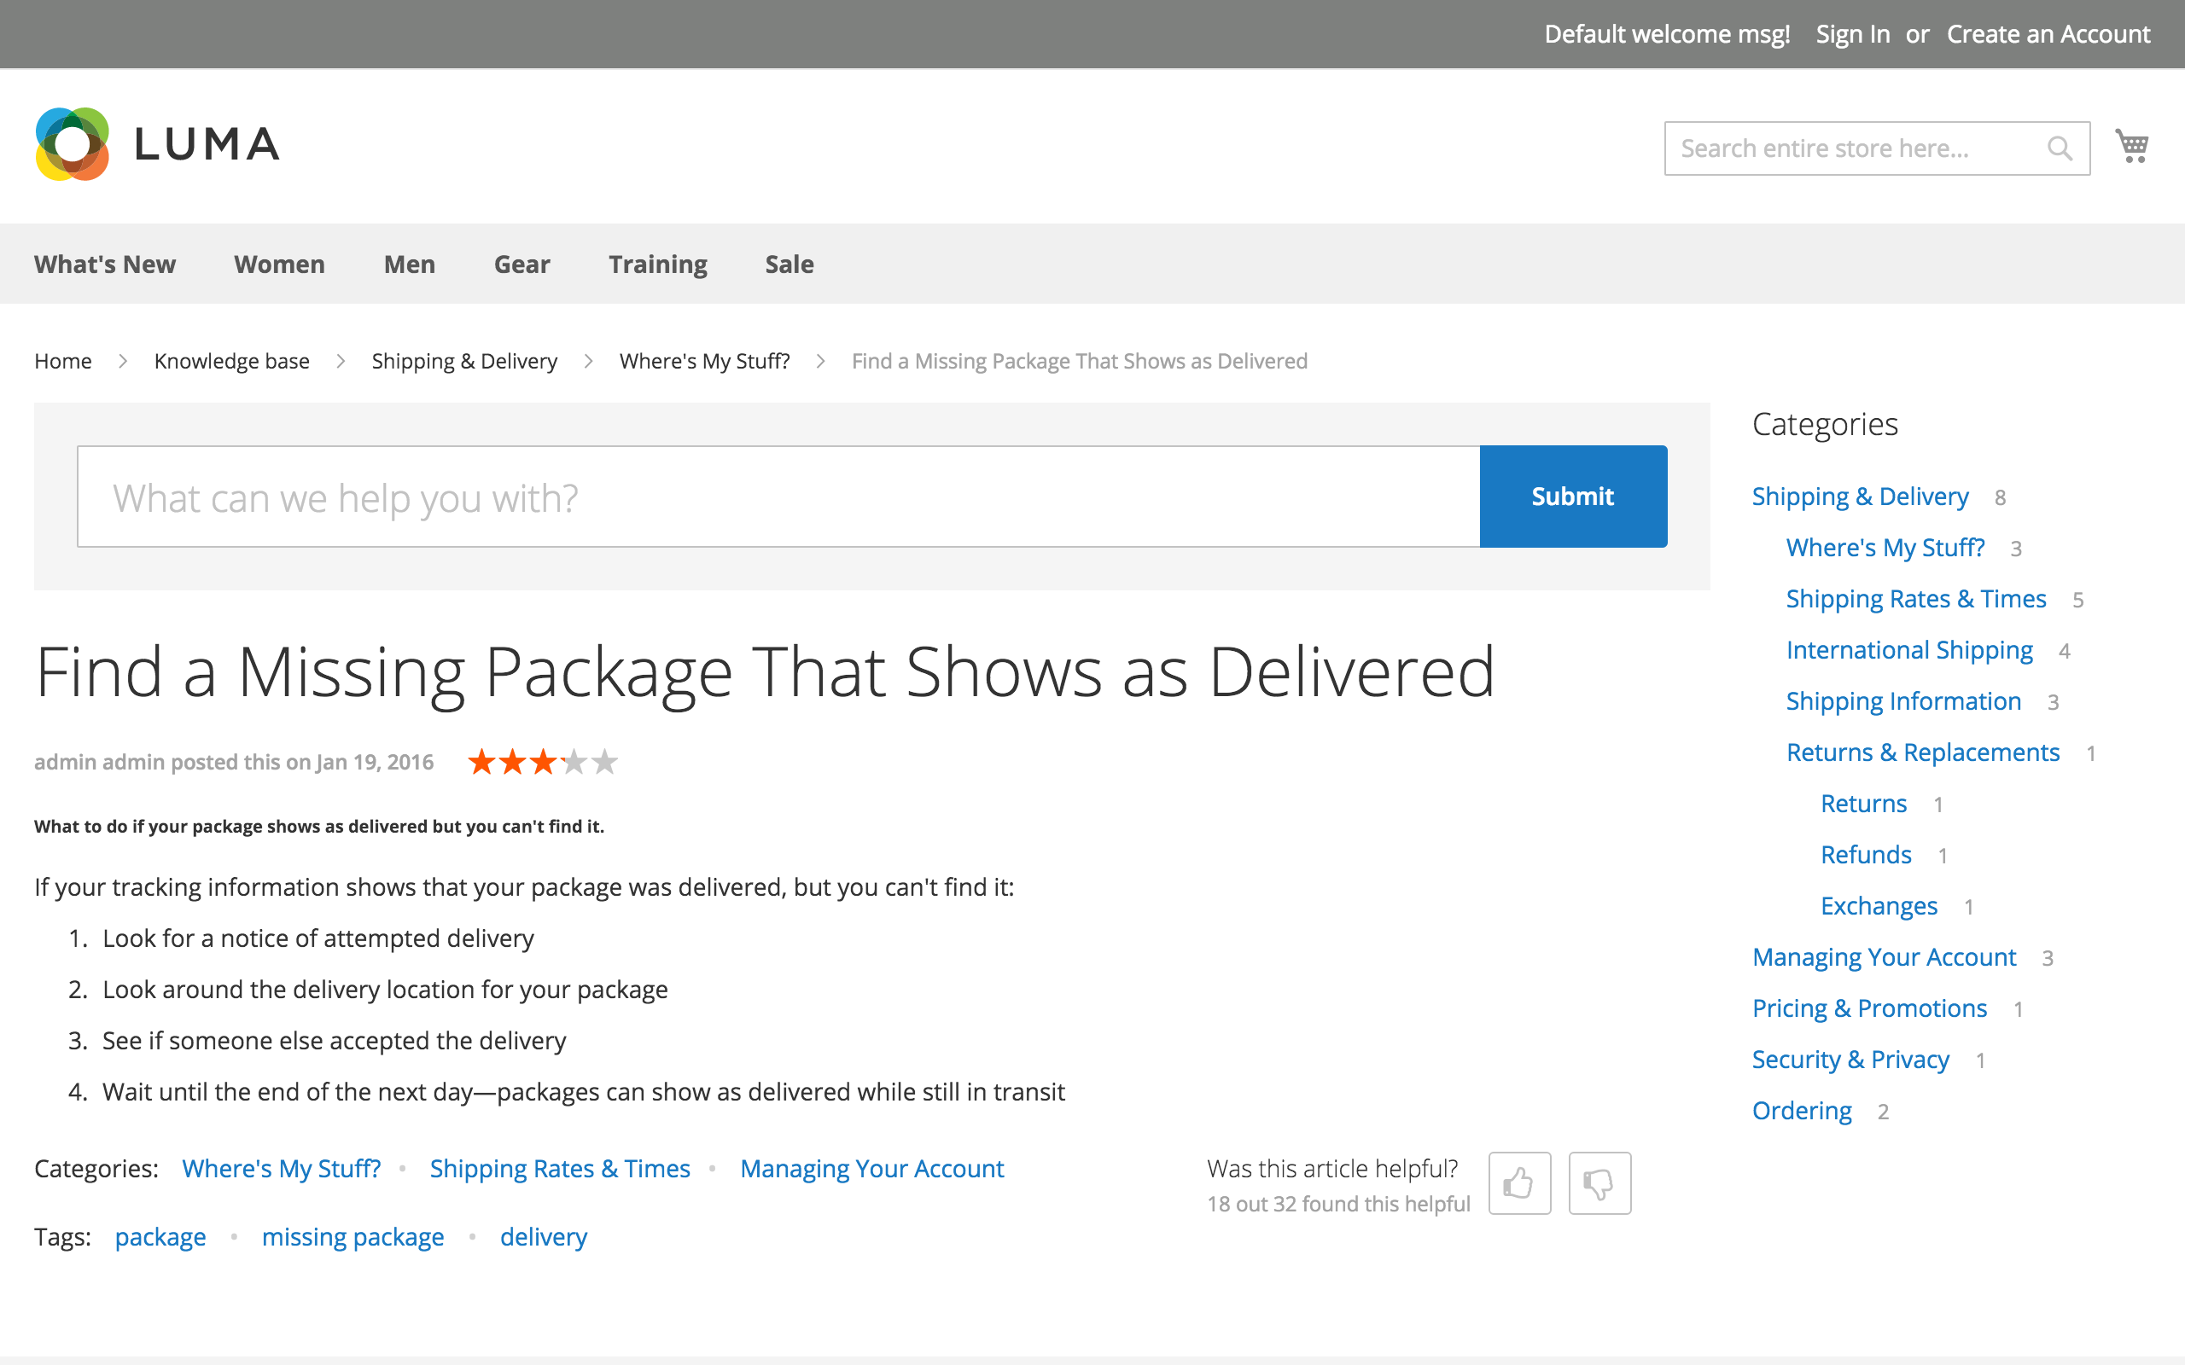Viewport: 2185px width, 1365px height.
Task: Click the Luma logo icon
Action: click(x=71, y=145)
